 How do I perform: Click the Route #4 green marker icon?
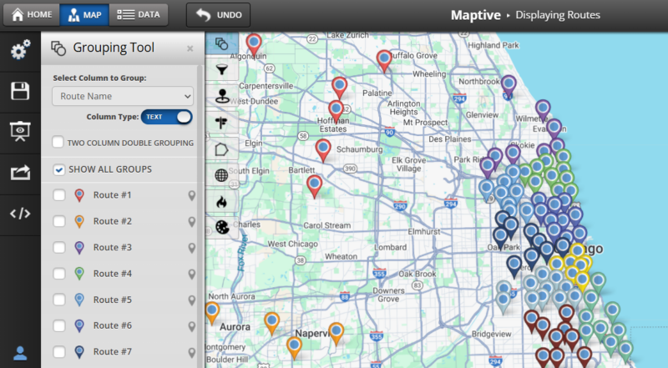[x=79, y=274]
